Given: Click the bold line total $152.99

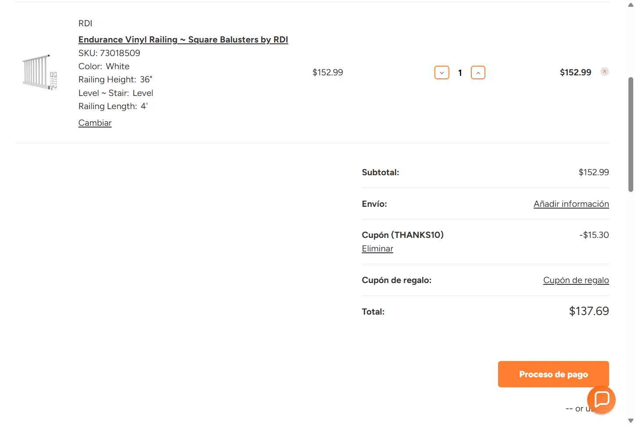Looking at the screenshot, I should (x=575, y=72).
